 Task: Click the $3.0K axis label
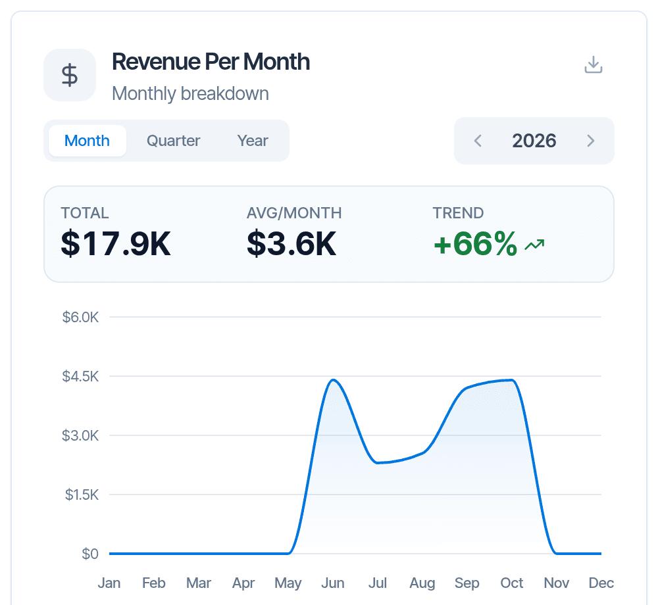click(x=80, y=435)
